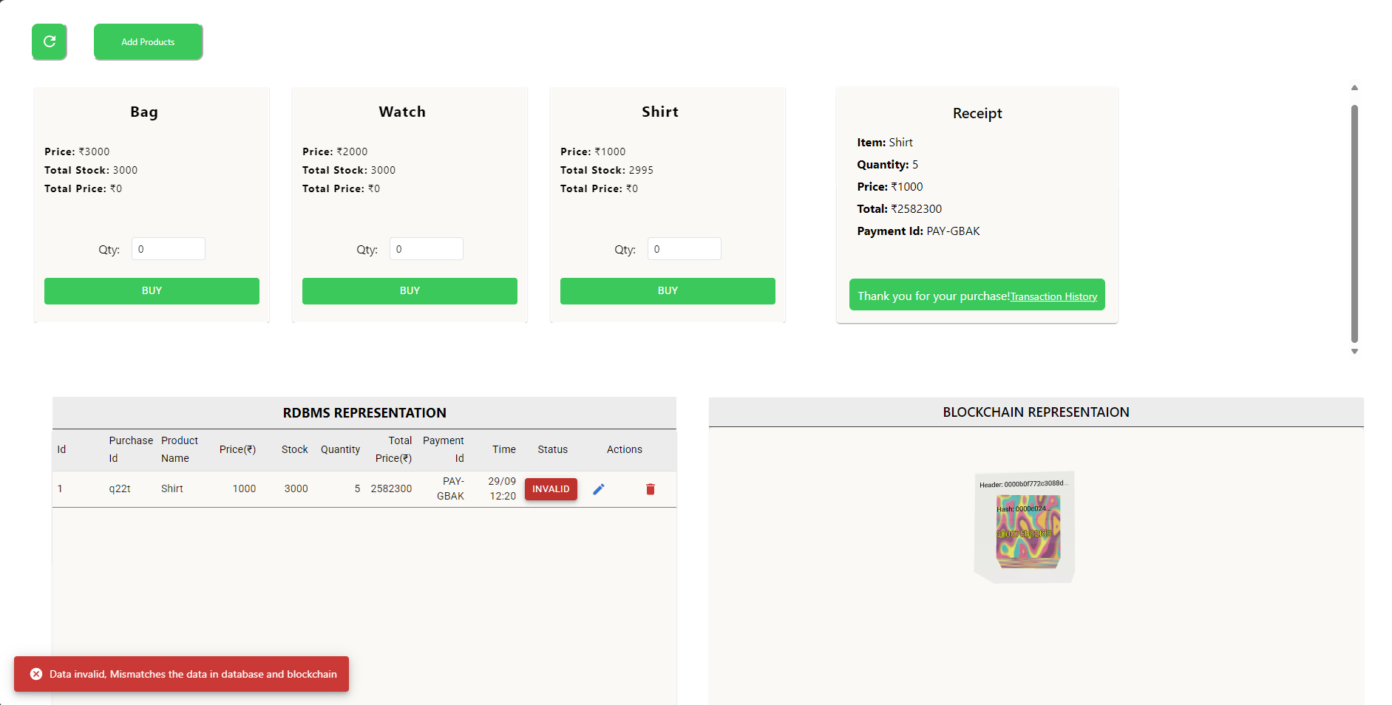
Task: Click the Total Price column header
Action: pyautogui.click(x=394, y=449)
